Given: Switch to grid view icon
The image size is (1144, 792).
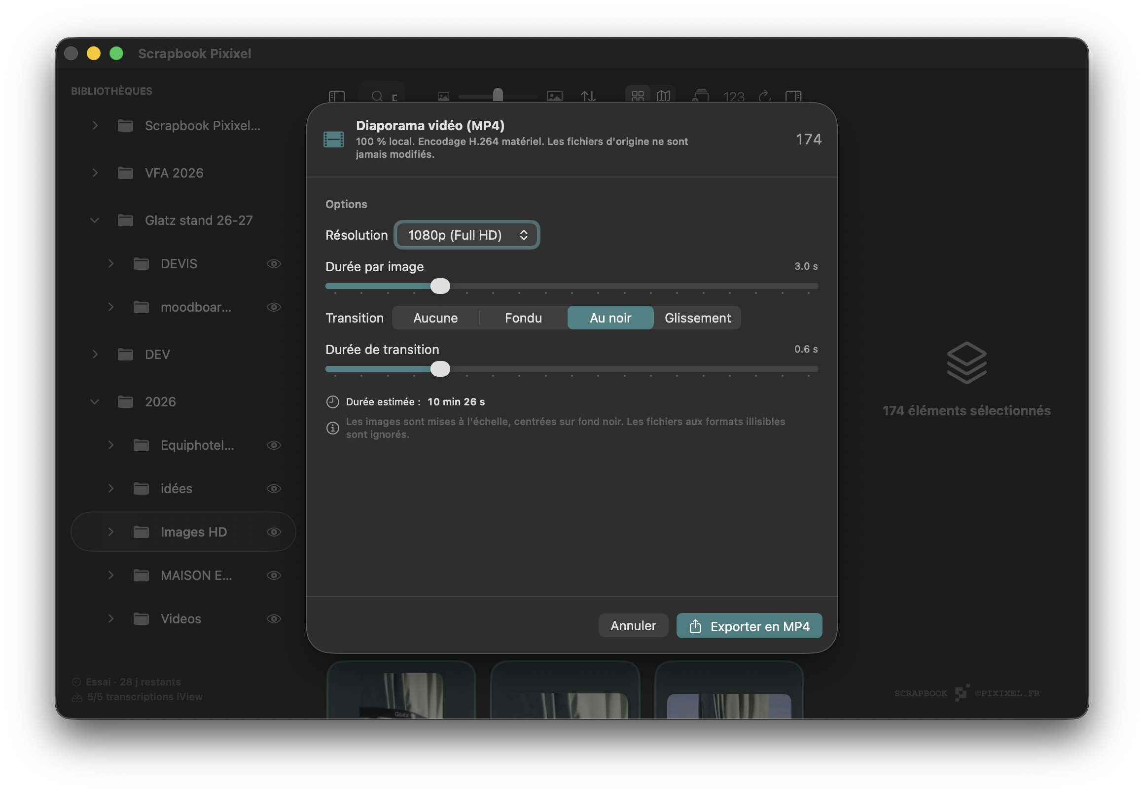Looking at the screenshot, I should [x=638, y=96].
